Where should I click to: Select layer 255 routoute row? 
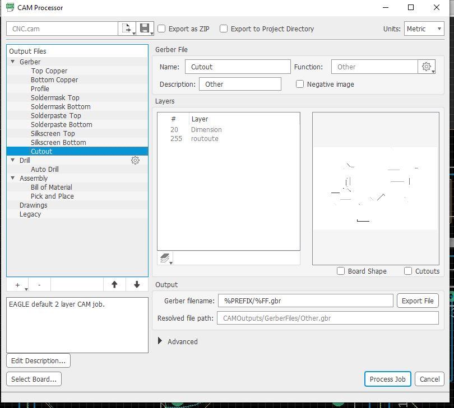[x=229, y=138]
